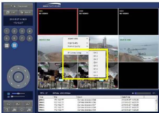Sort log by Event column header

point(99,97)
